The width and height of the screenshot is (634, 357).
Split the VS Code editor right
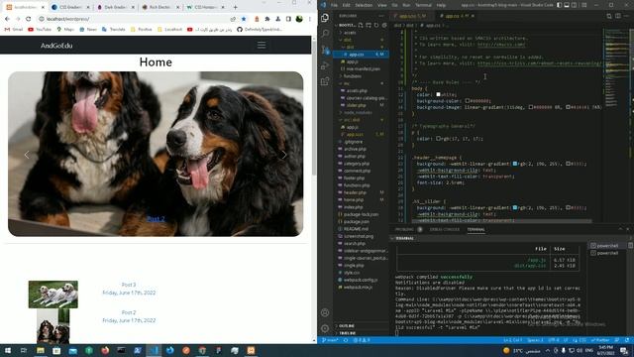coord(618,16)
